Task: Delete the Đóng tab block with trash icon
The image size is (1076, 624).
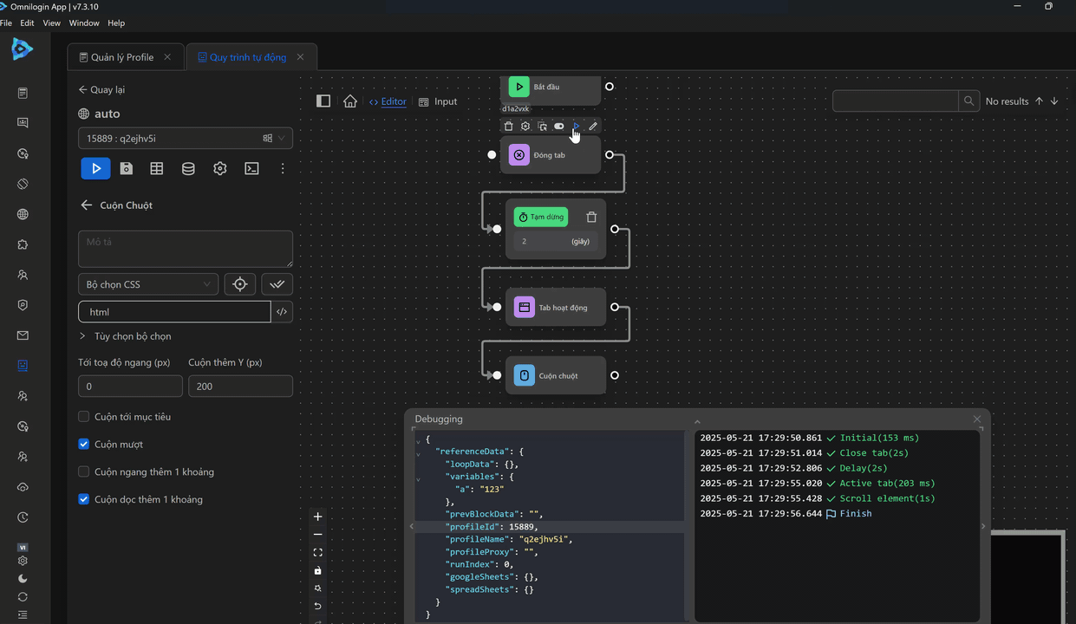Action: coord(509,127)
